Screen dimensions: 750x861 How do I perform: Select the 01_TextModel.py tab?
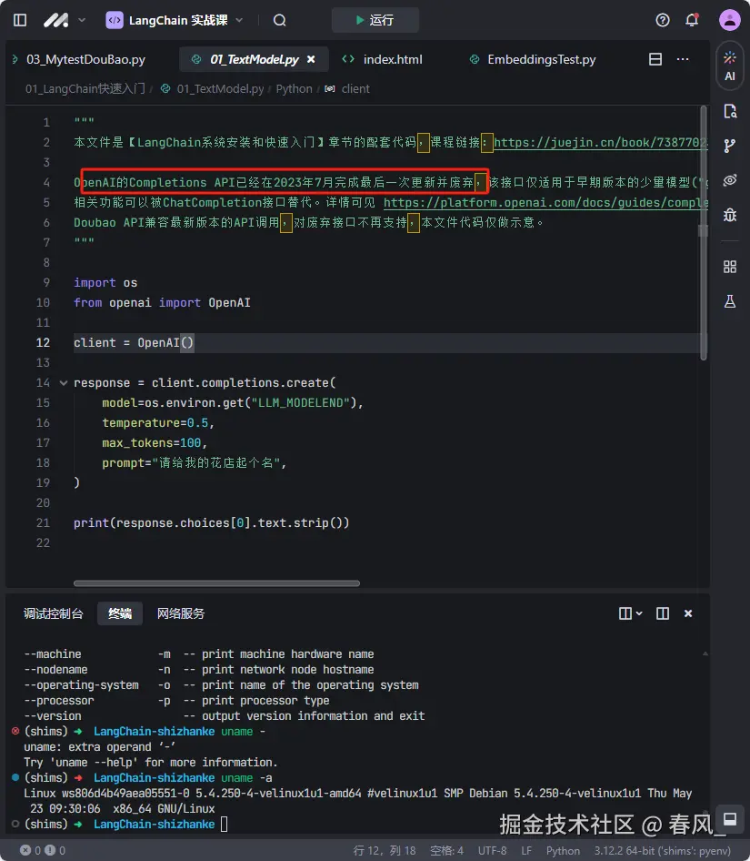[x=254, y=59]
